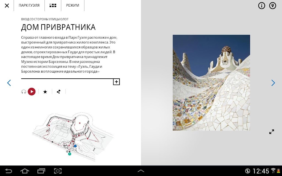Viewport: 282px width, 176px height.
Task: Tap the Wi-Fi signal status icon
Action: pos(273,170)
